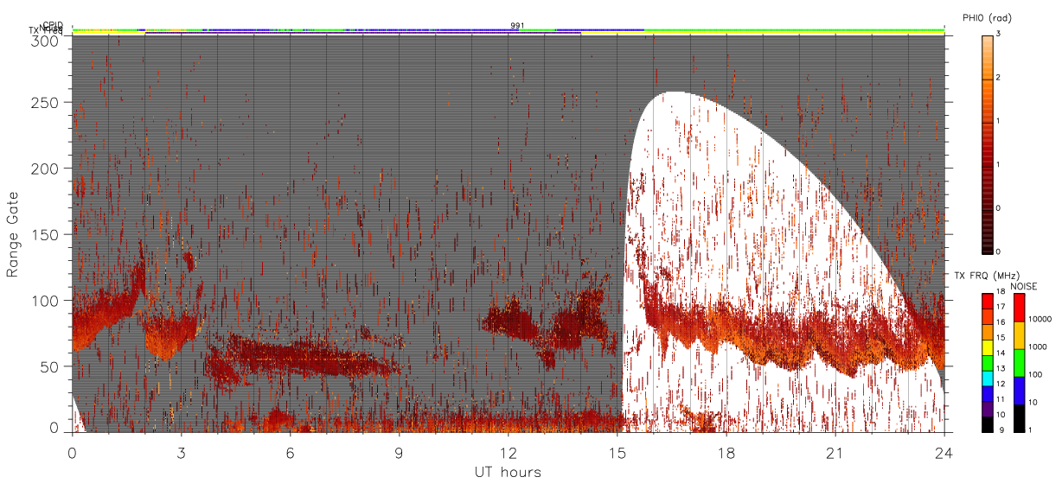The height and width of the screenshot is (490, 1062).
Task: Click x-axis tick label 18
Action: click(x=726, y=452)
